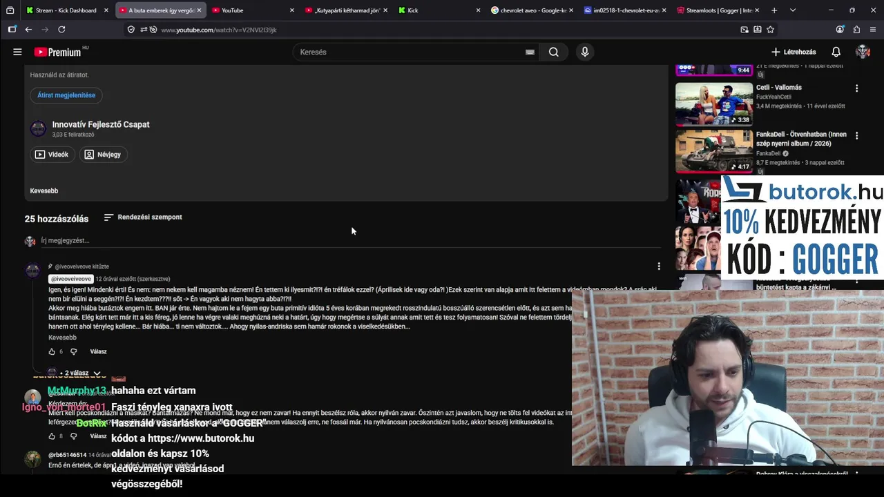Focus the Keresés search field
Screen dimensions: 884x497
414,52
